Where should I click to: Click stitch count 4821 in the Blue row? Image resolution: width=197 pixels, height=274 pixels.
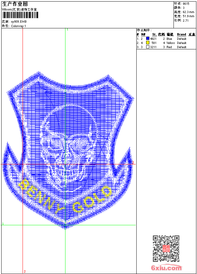[x=153, y=39]
